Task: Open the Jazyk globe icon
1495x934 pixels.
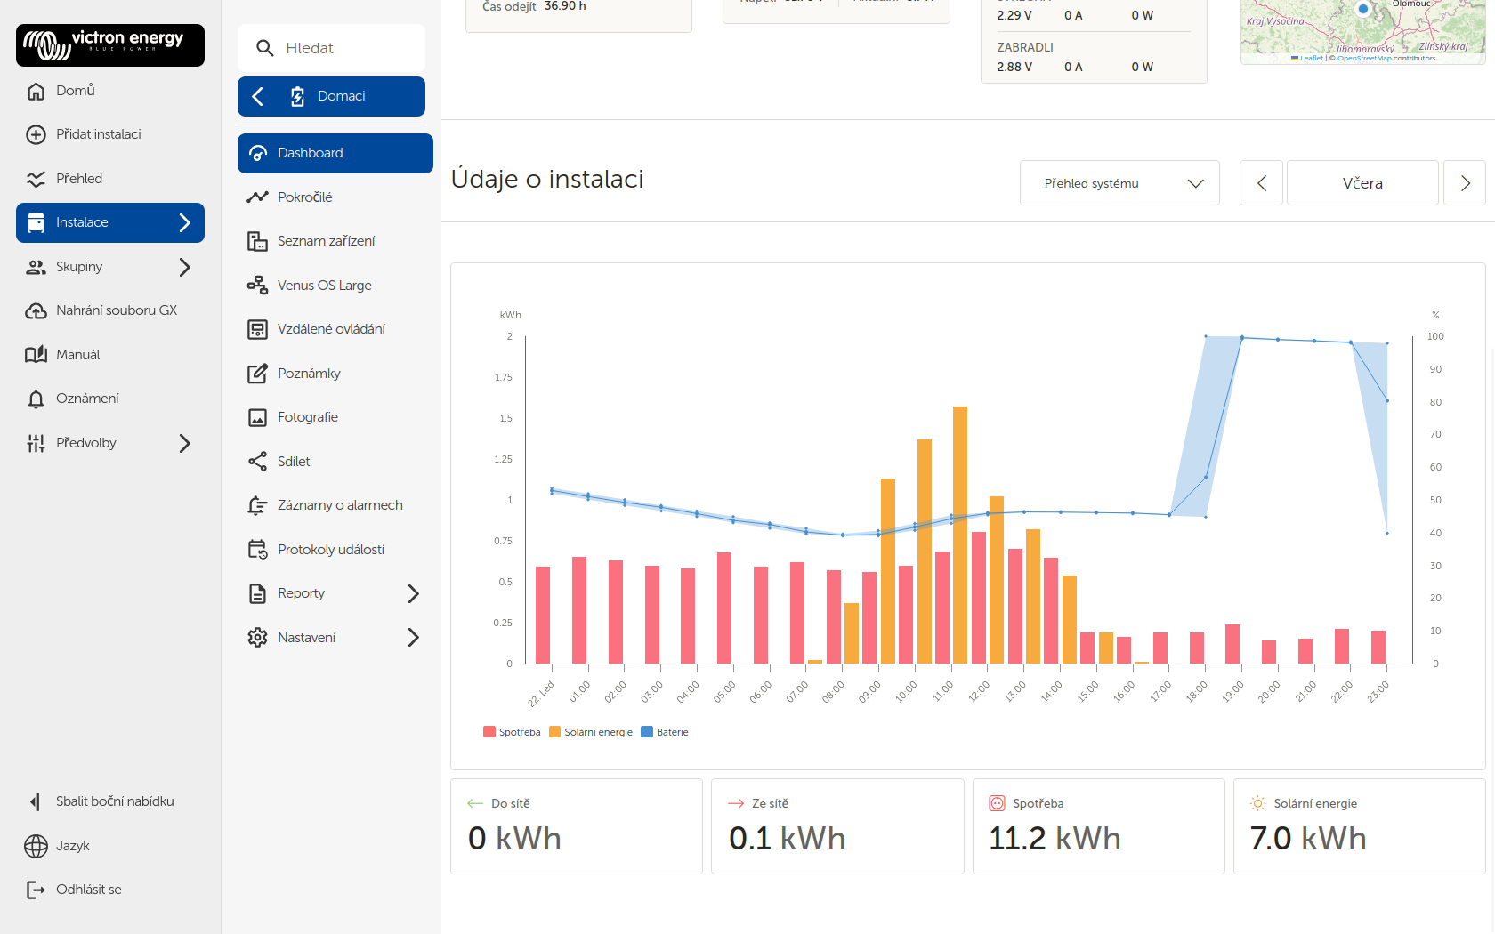Action: (x=36, y=846)
